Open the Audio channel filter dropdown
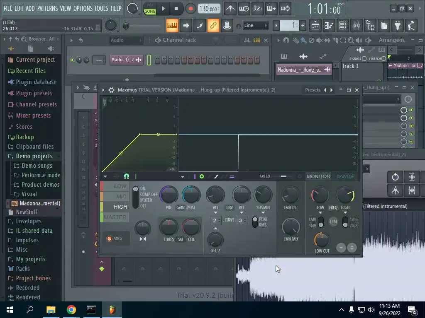Screen dimensions: 425x318 (126, 40)
